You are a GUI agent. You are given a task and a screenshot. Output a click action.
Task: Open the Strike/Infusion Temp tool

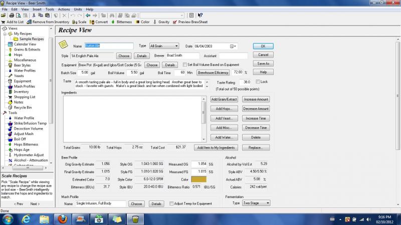pos(30,123)
